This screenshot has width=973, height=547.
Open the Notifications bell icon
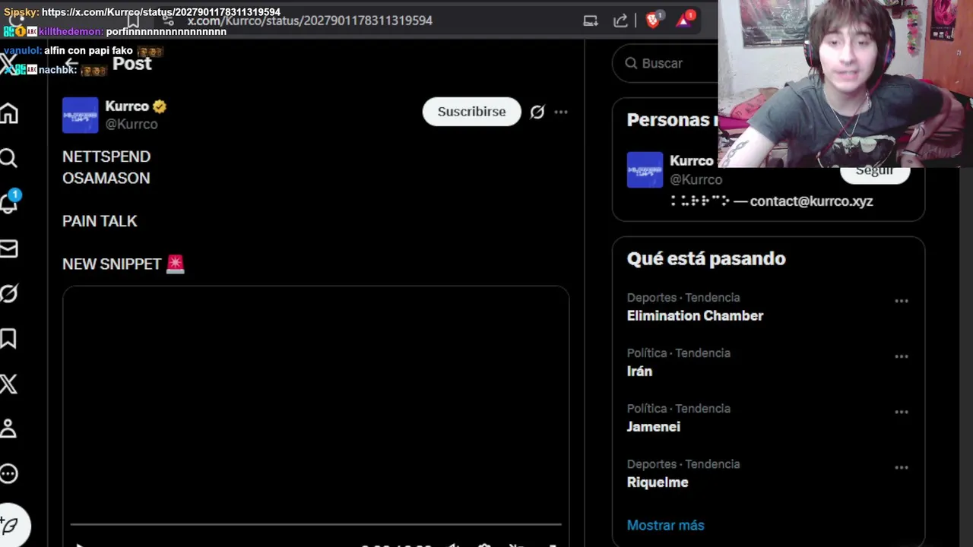click(x=10, y=203)
